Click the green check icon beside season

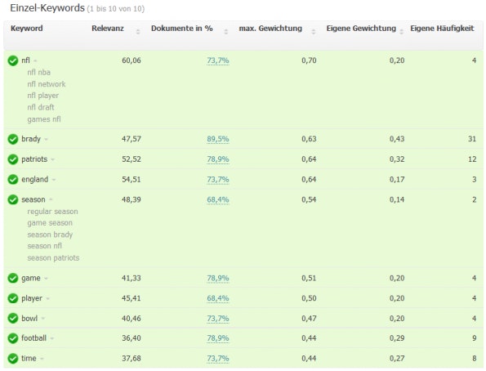click(13, 199)
